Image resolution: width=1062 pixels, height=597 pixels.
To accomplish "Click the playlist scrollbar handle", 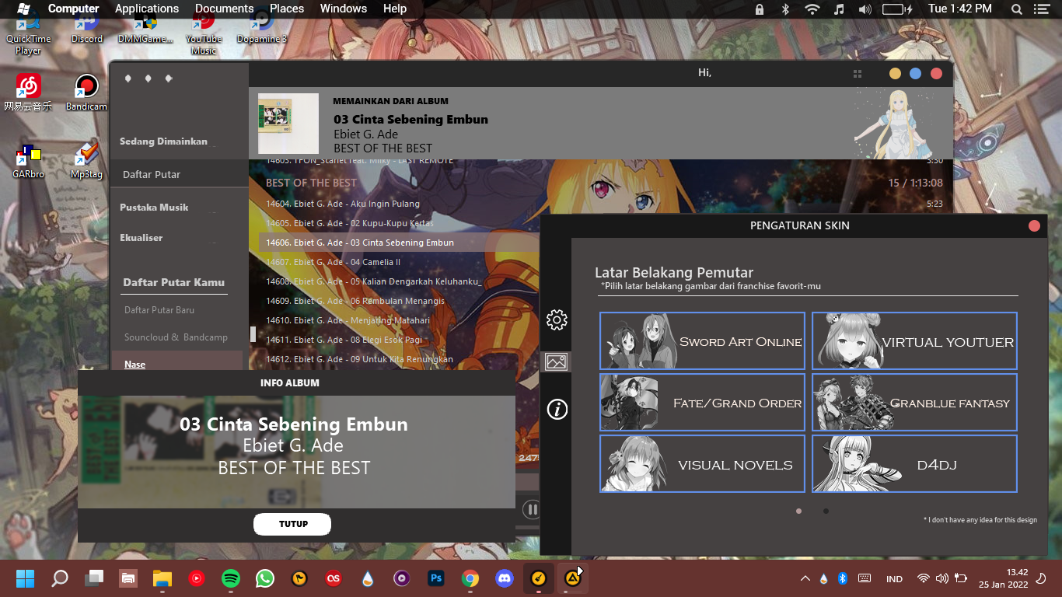I will click(x=252, y=334).
